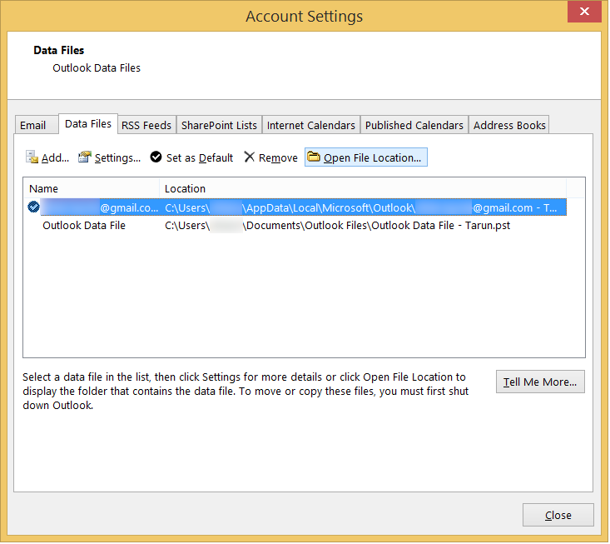Click the Location column header
Viewport: 610px width, 544px height.
364,189
